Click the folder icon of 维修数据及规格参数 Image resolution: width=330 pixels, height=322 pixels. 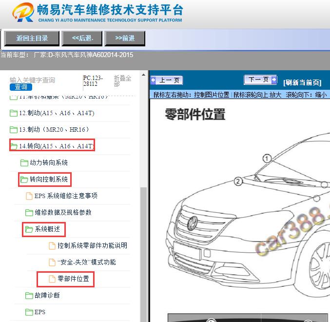pos(29,213)
